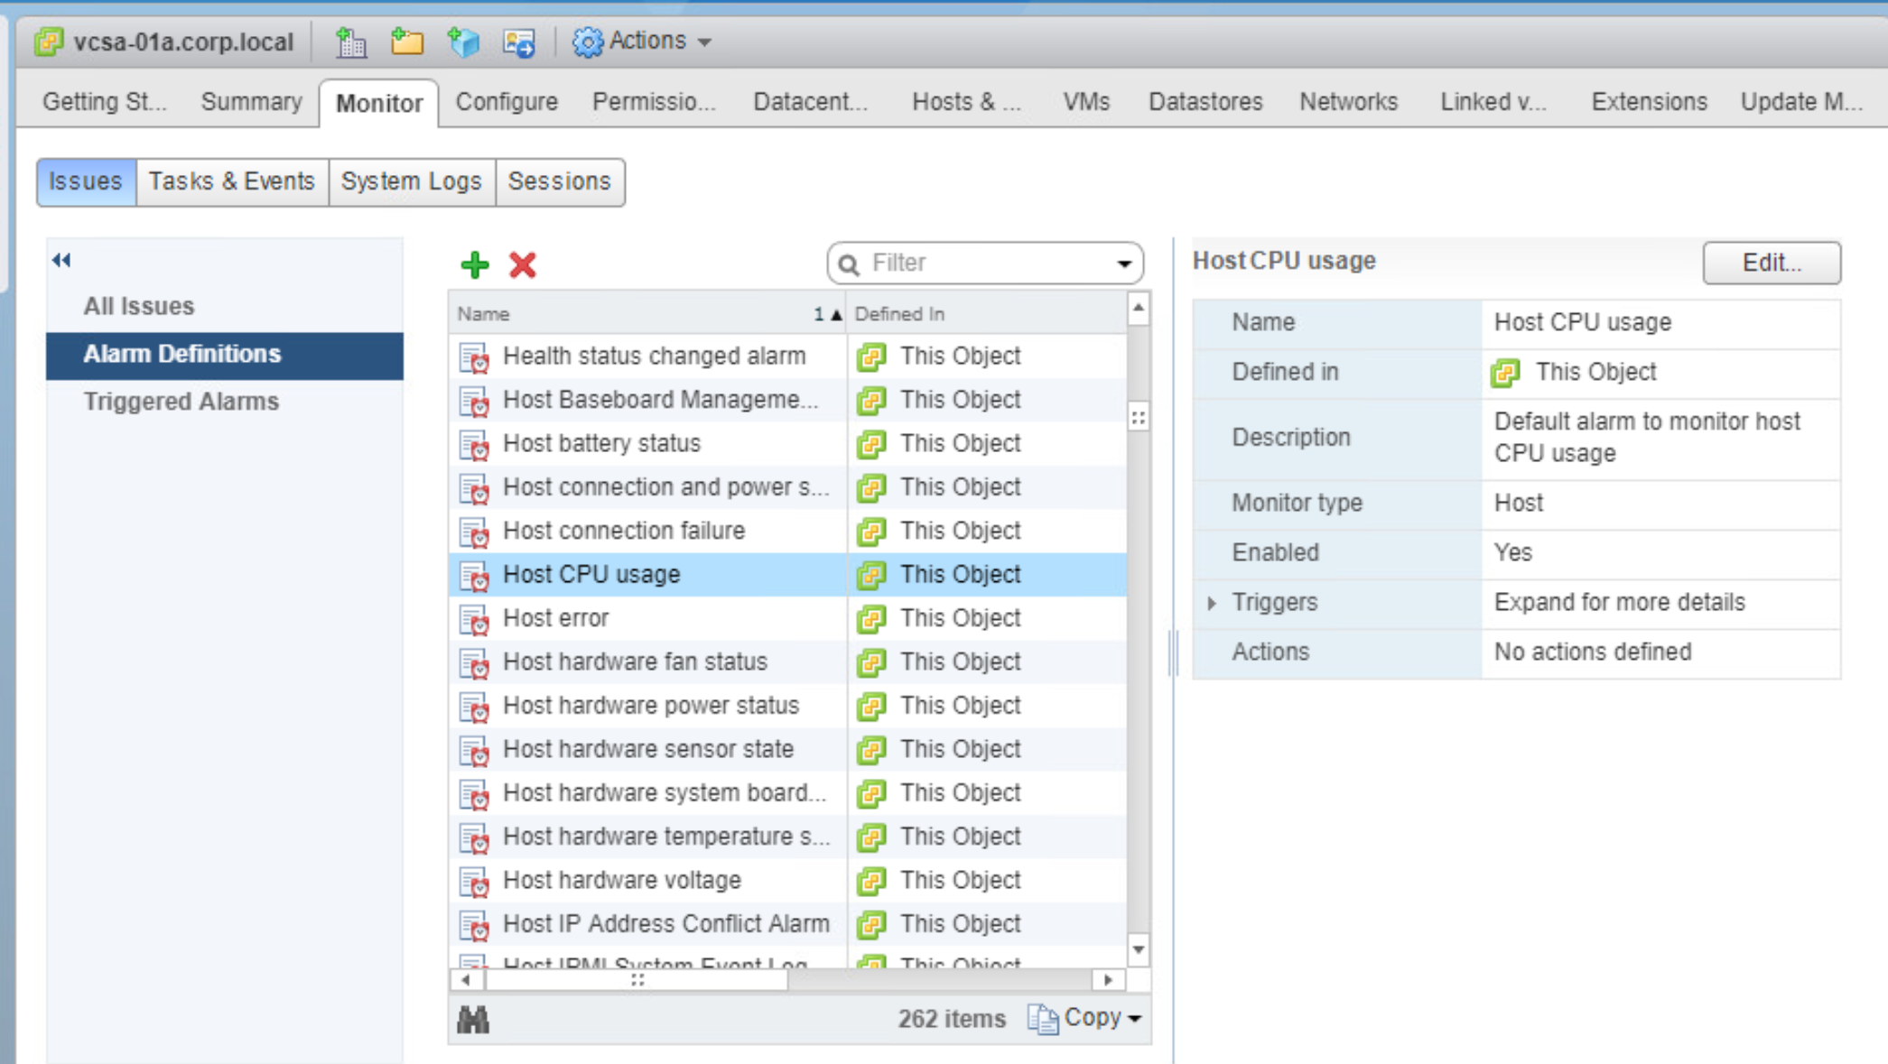Open the Extensions tab
The height and width of the screenshot is (1064, 1888).
point(1649,102)
